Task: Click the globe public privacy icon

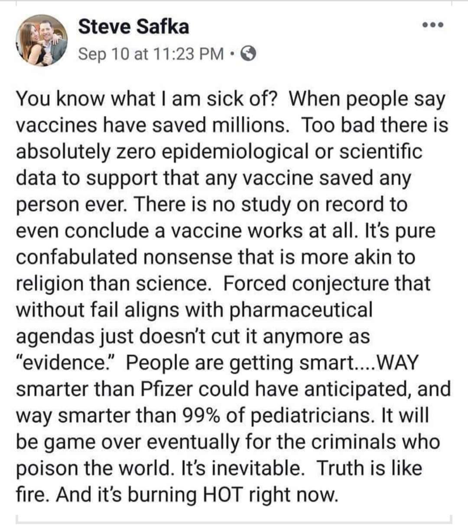Action: (249, 54)
